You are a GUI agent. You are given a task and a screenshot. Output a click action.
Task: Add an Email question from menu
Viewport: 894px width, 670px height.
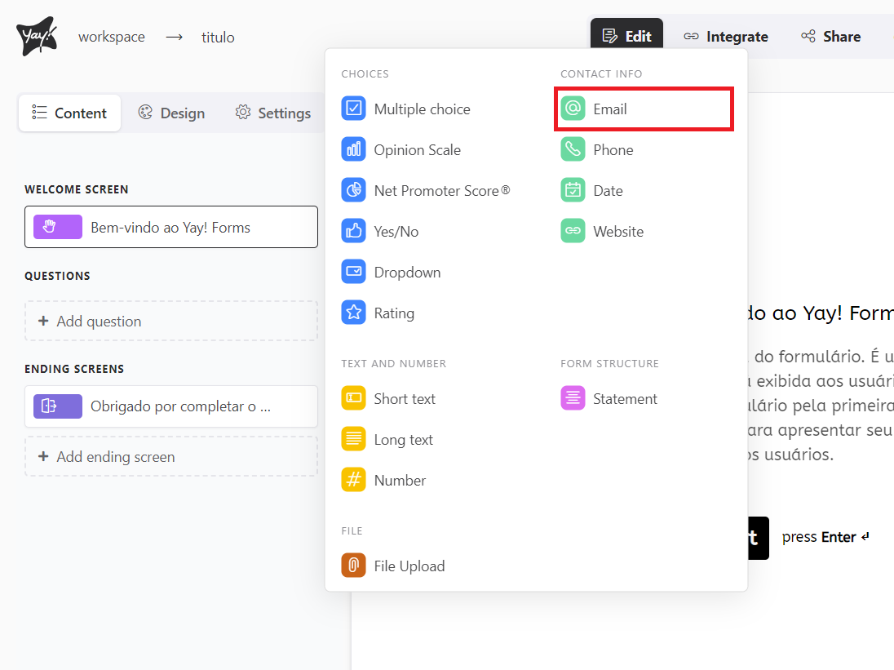609,109
